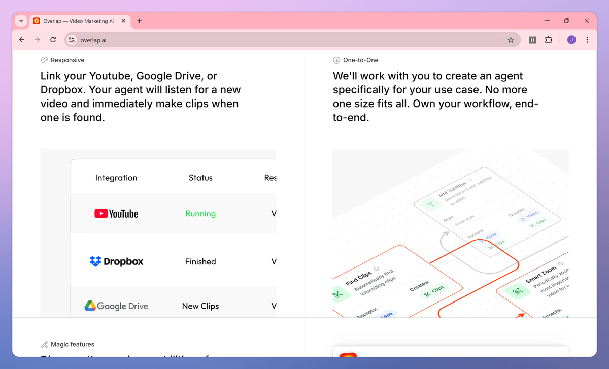Image resolution: width=609 pixels, height=369 pixels.
Task: Select the Overlap — Video Marketing AI tab
Action: [79, 21]
